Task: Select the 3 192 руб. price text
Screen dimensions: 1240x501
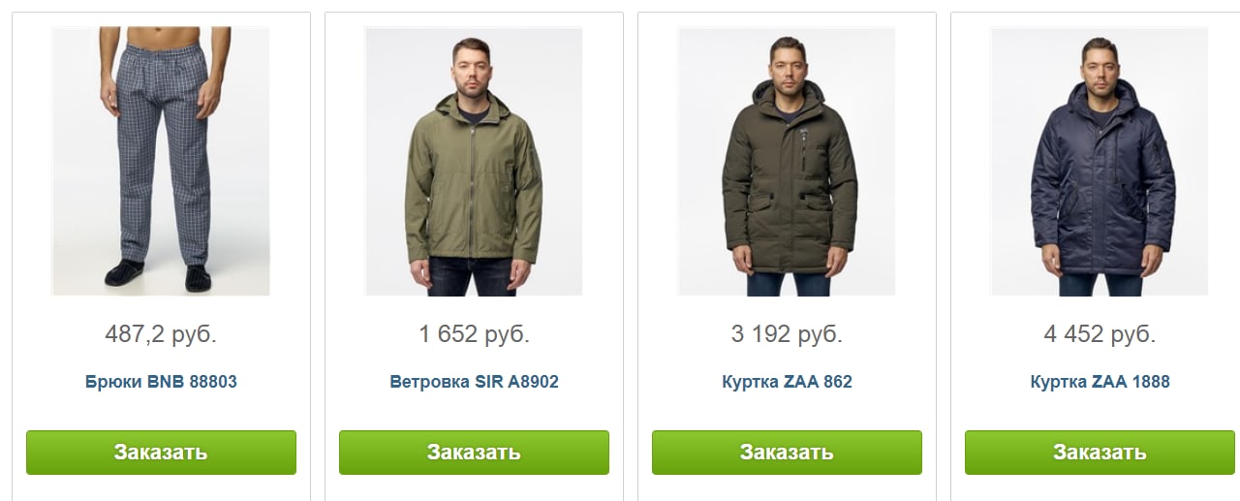Action: pos(787,335)
